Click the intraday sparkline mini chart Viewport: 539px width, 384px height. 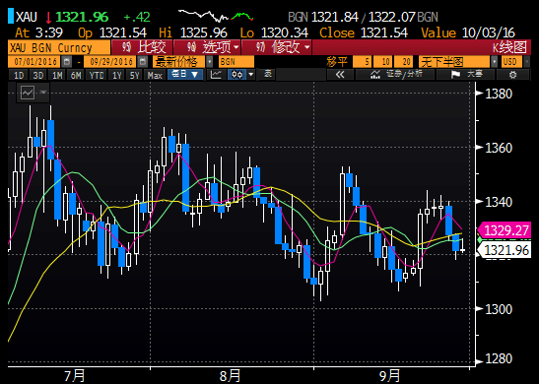click(216, 16)
